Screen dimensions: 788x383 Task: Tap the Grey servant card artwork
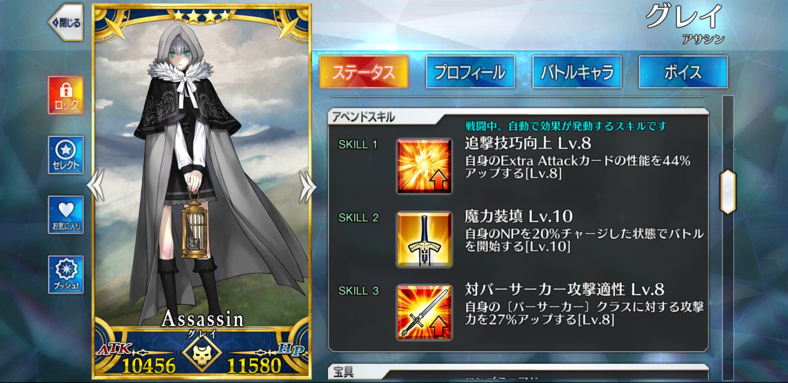(202, 173)
